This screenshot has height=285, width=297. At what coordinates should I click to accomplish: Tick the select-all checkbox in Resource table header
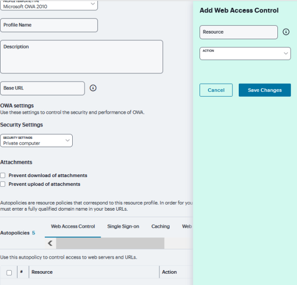pos(9,273)
